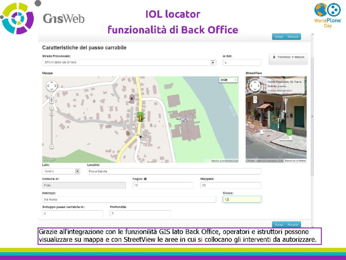The height and width of the screenshot is (260, 346).
Task: Click the top Salva button
Action: coord(279,37)
